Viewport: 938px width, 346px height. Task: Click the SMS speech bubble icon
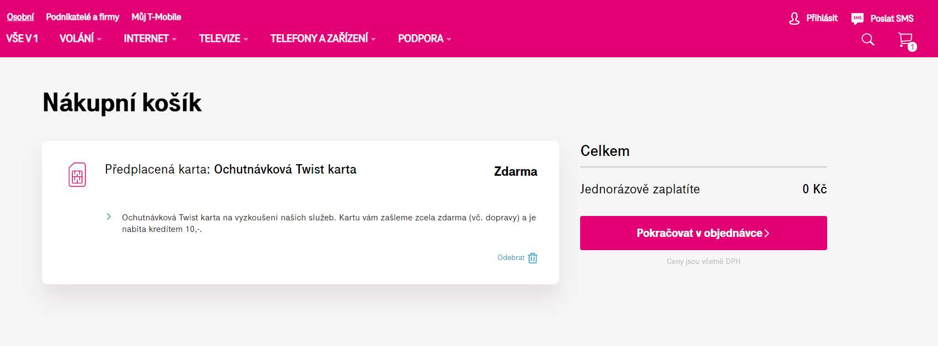(857, 19)
